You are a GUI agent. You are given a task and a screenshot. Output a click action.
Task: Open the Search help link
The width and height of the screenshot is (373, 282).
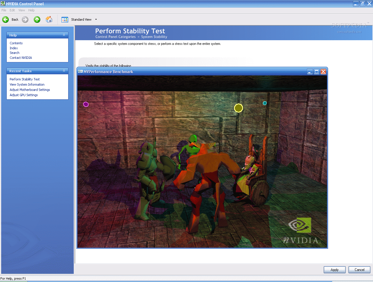[15, 53]
